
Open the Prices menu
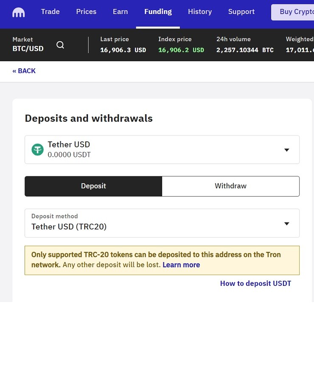[x=86, y=12]
